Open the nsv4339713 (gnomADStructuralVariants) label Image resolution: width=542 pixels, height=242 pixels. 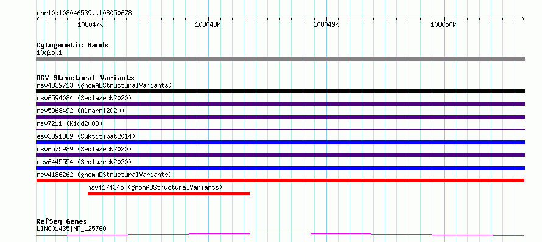104,85
